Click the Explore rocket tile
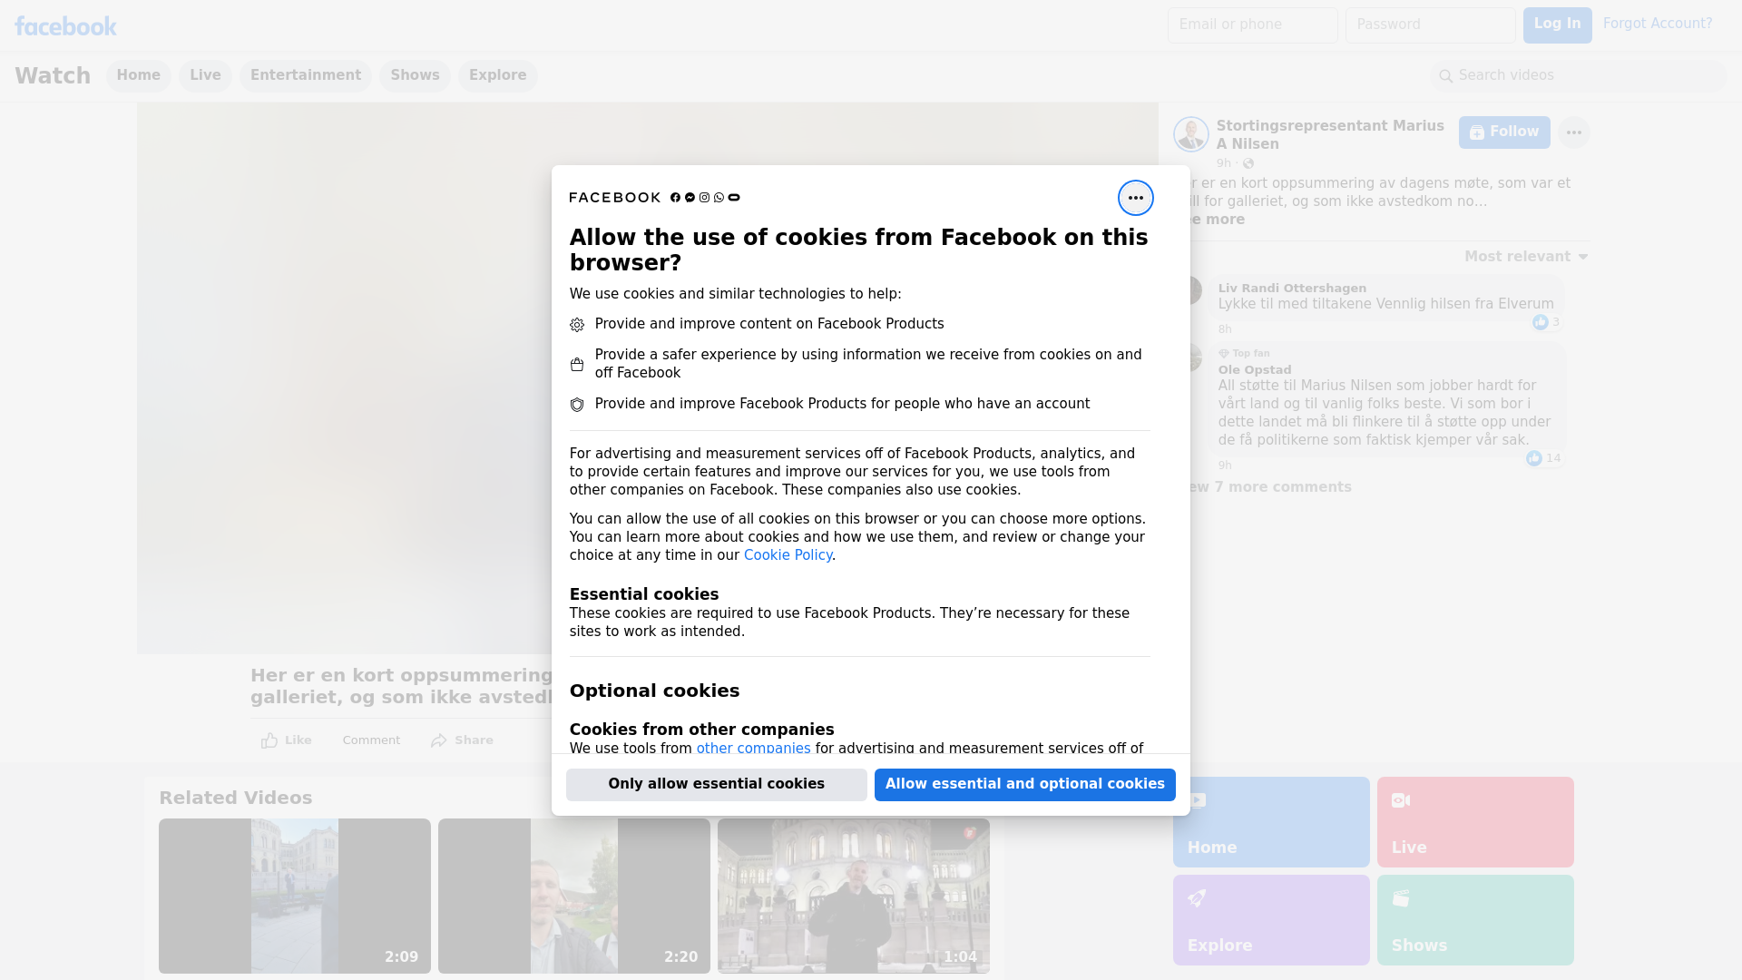The width and height of the screenshot is (1742, 980). (1270, 919)
